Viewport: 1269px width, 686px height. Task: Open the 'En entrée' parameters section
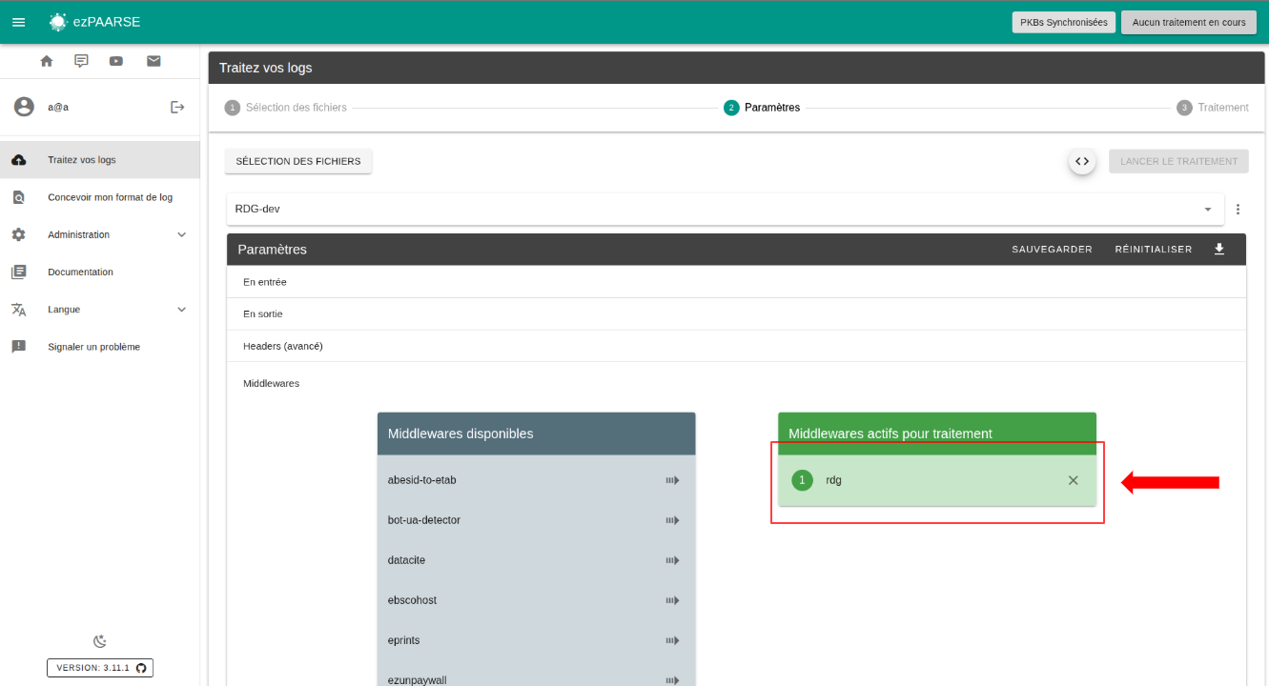pos(265,282)
